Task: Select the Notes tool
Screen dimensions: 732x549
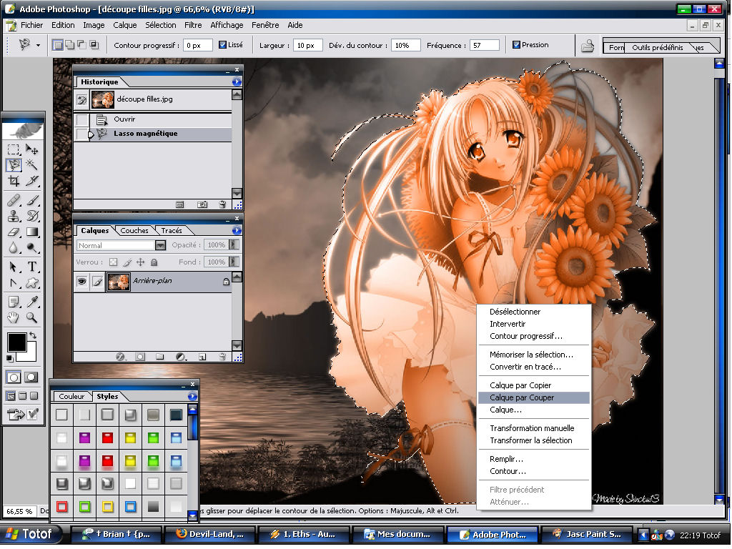Action: 14,302
